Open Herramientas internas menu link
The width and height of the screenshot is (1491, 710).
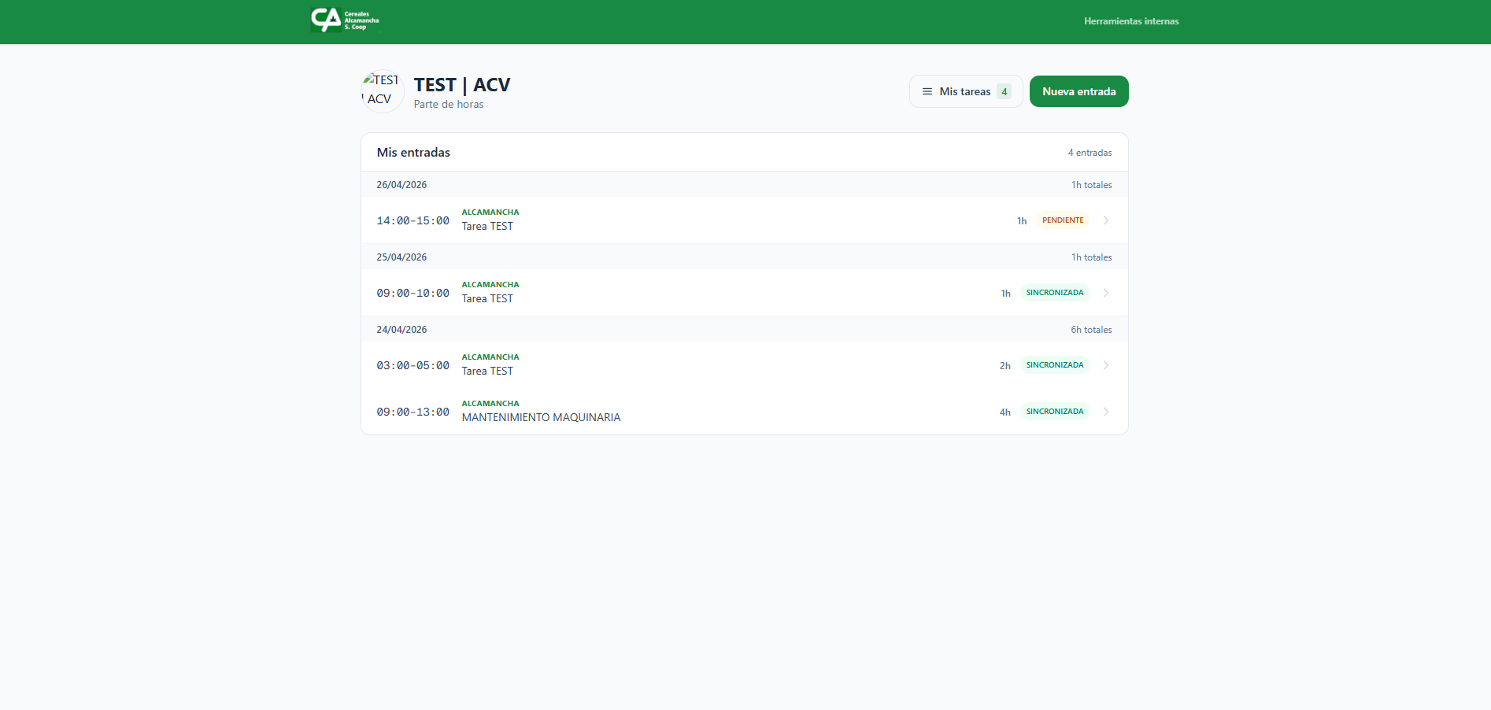[1130, 21]
